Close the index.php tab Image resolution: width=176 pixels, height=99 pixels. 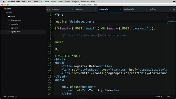point(72,9)
